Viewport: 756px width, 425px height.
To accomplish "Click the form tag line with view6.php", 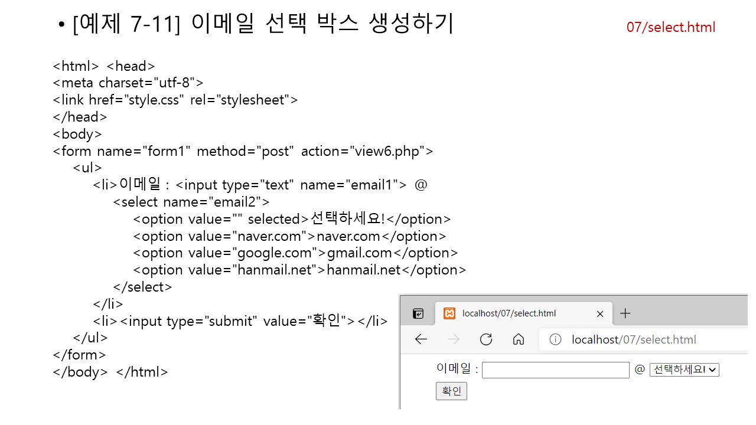I will click(243, 151).
